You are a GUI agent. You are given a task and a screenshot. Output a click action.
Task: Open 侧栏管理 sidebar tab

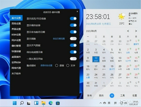click(x=16, y=46)
